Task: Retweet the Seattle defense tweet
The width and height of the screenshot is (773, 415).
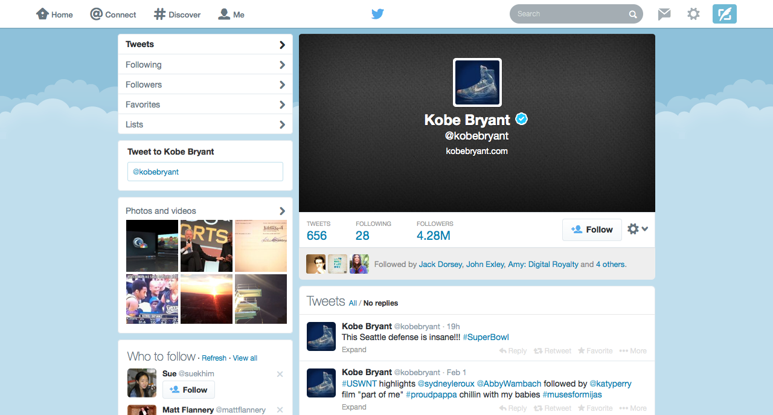Action: [553, 351]
